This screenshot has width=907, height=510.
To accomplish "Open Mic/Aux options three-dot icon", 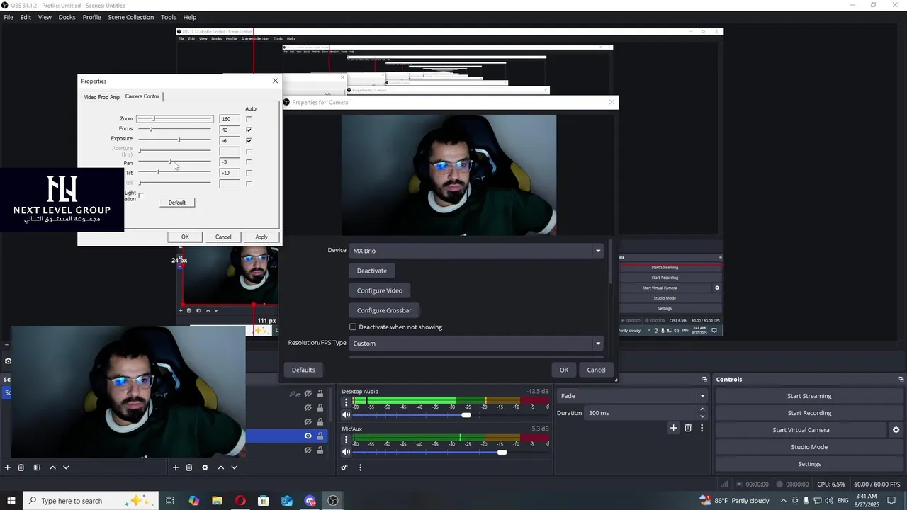I will 347,439.
